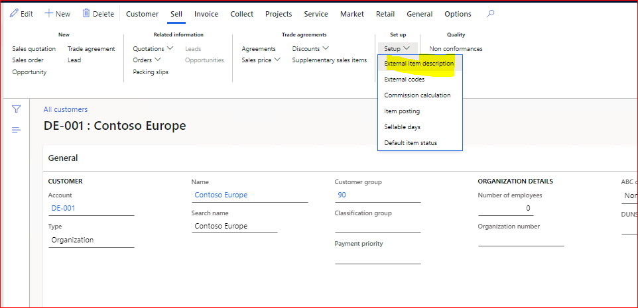638x308 pixels.
Task: Open the filter pane funnel icon
Action: click(x=17, y=109)
